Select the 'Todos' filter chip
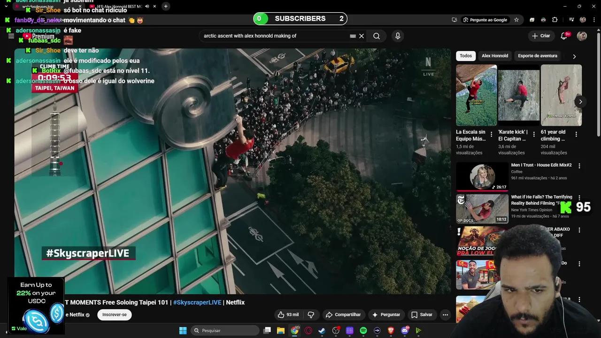 point(466,56)
